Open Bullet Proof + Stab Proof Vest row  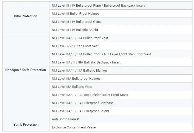(x=121, y=54)
